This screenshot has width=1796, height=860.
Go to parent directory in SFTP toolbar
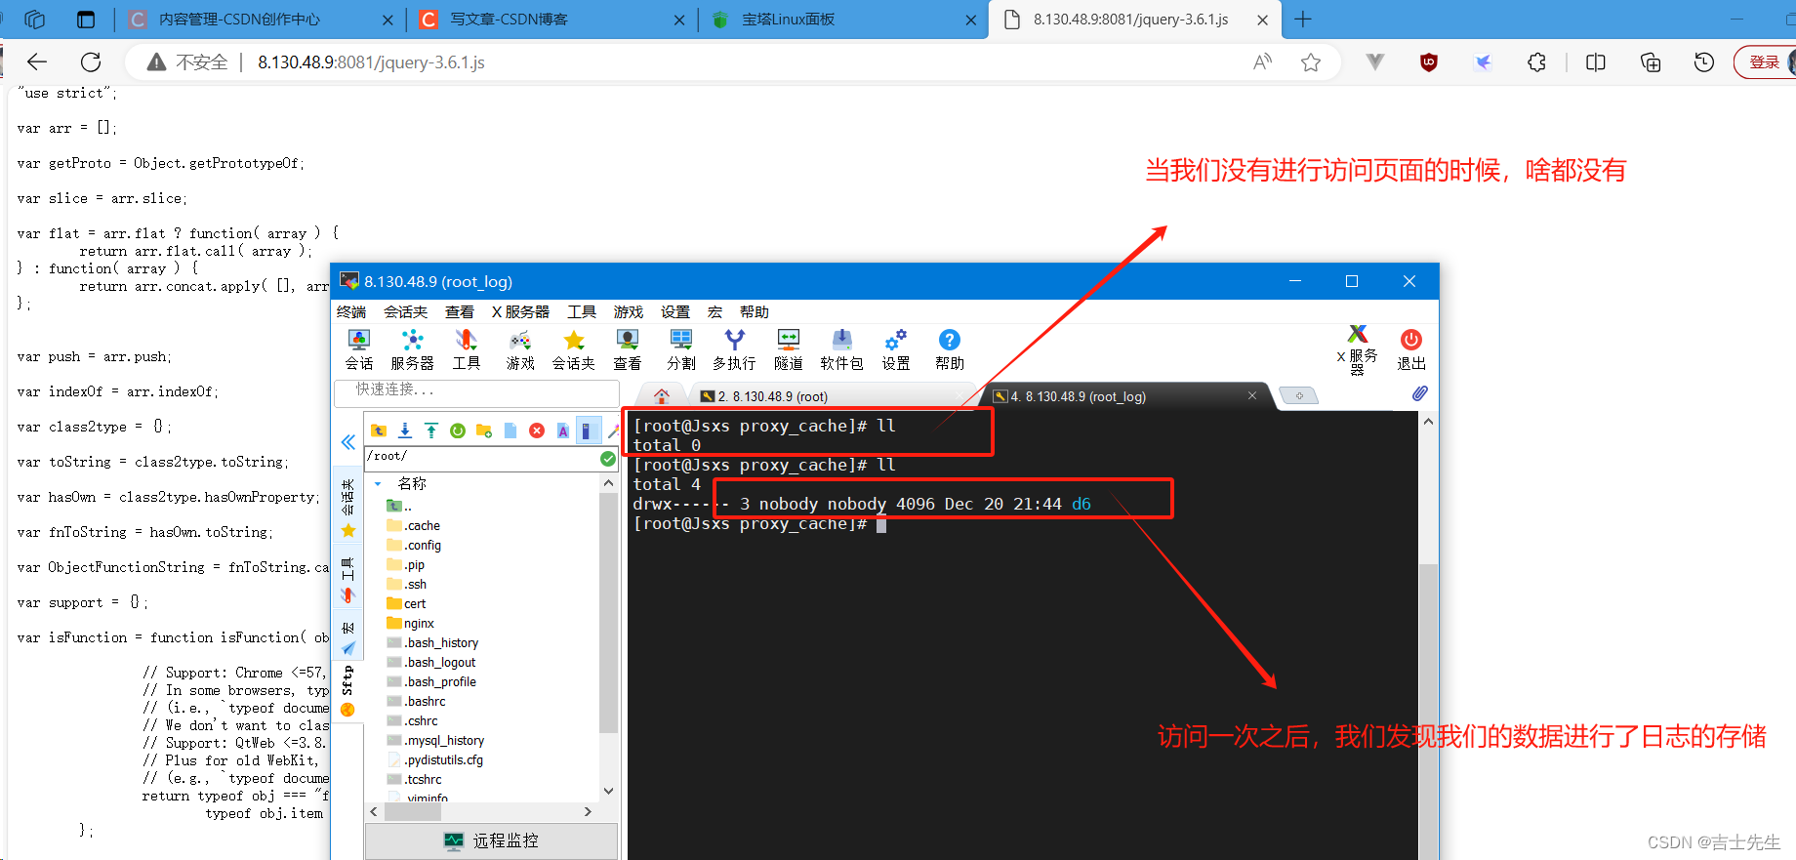point(379,430)
